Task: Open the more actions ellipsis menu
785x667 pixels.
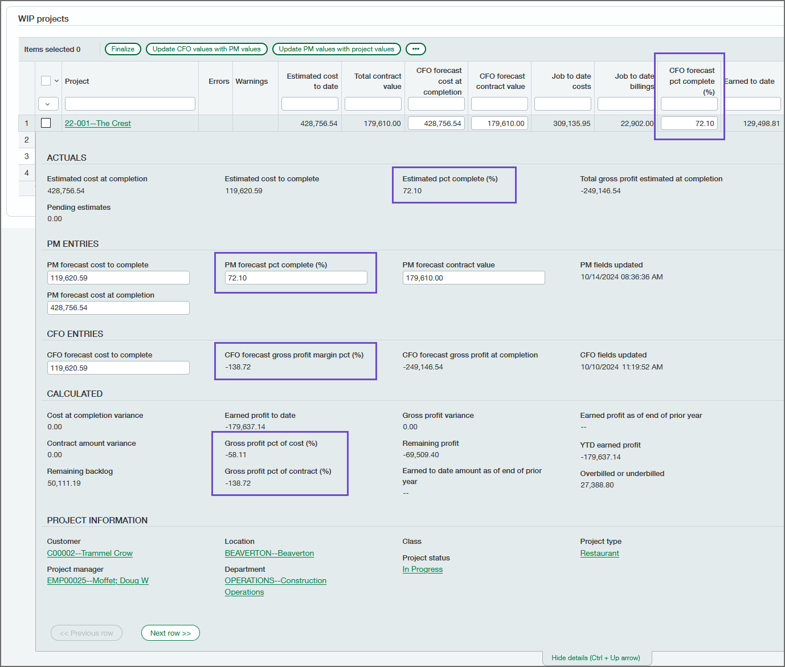Action: (x=415, y=49)
